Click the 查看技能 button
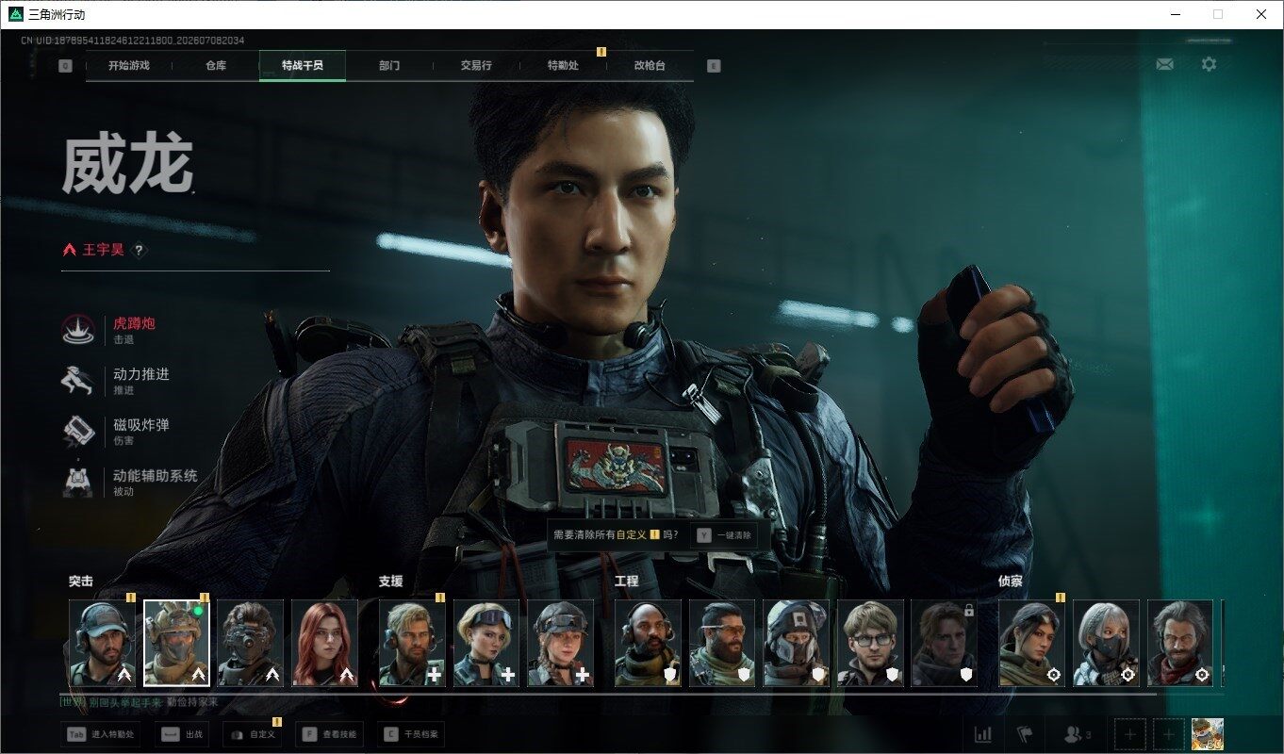The height and width of the screenshot is (754, 1284). click(x=330, y=734)
